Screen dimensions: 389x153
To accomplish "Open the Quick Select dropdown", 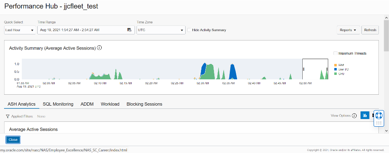I will (x=20, y=30).
